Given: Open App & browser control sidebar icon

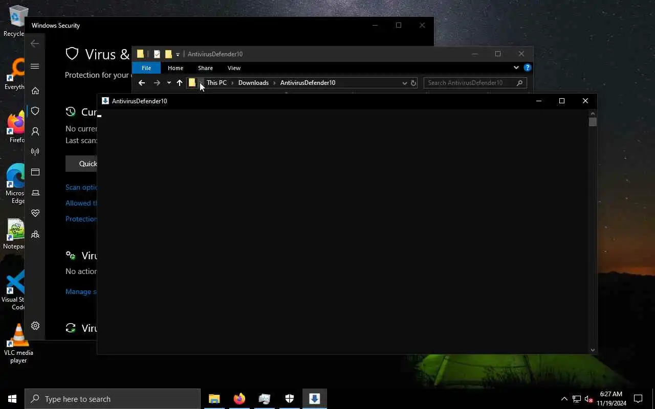Looking at the screenshot, I should (x=35, y=172).
